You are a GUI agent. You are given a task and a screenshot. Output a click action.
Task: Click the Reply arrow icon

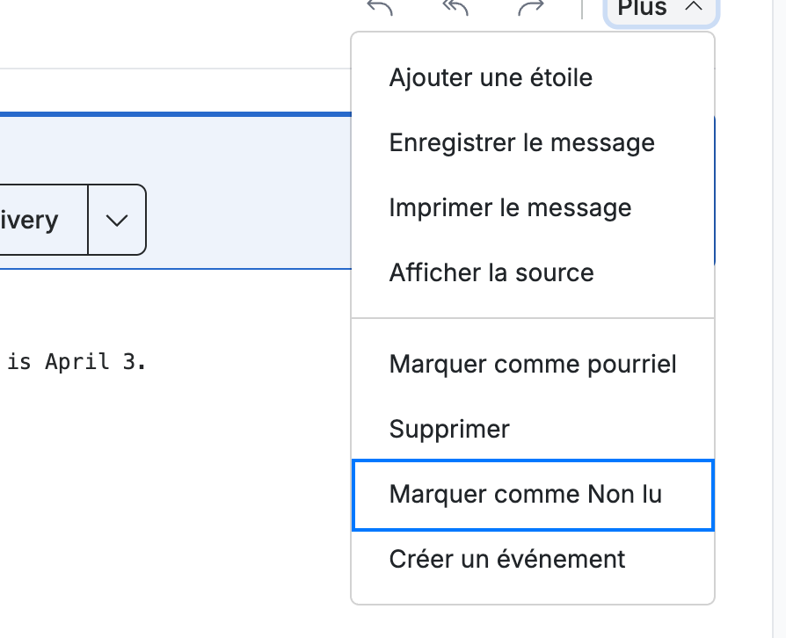(x=380, y=8)
